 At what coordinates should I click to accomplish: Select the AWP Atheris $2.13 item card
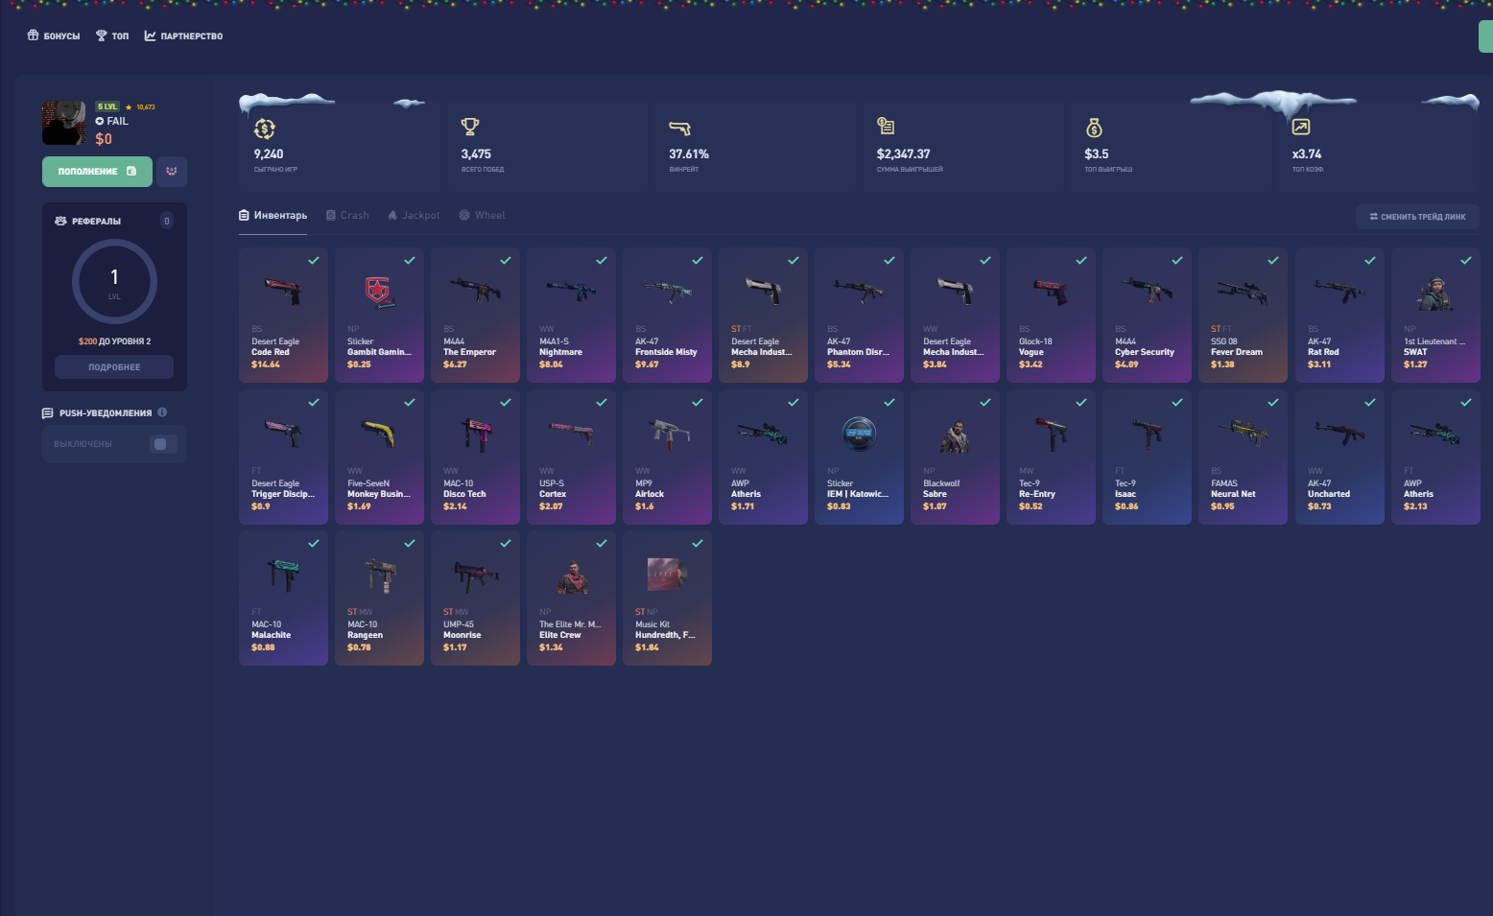point(1435,457)
